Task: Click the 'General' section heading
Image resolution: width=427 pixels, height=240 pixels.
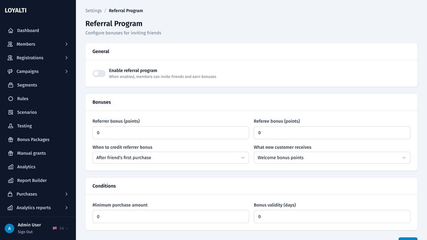Action: click(101, 52)
